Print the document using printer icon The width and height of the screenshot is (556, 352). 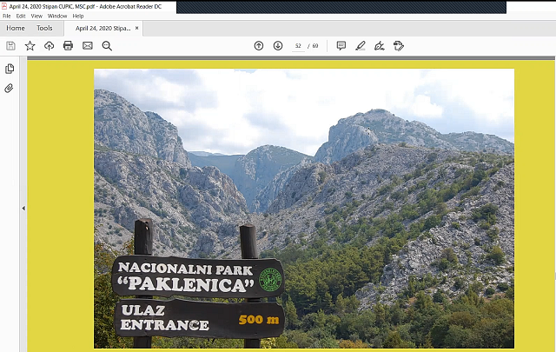click(x=68, y=45)
